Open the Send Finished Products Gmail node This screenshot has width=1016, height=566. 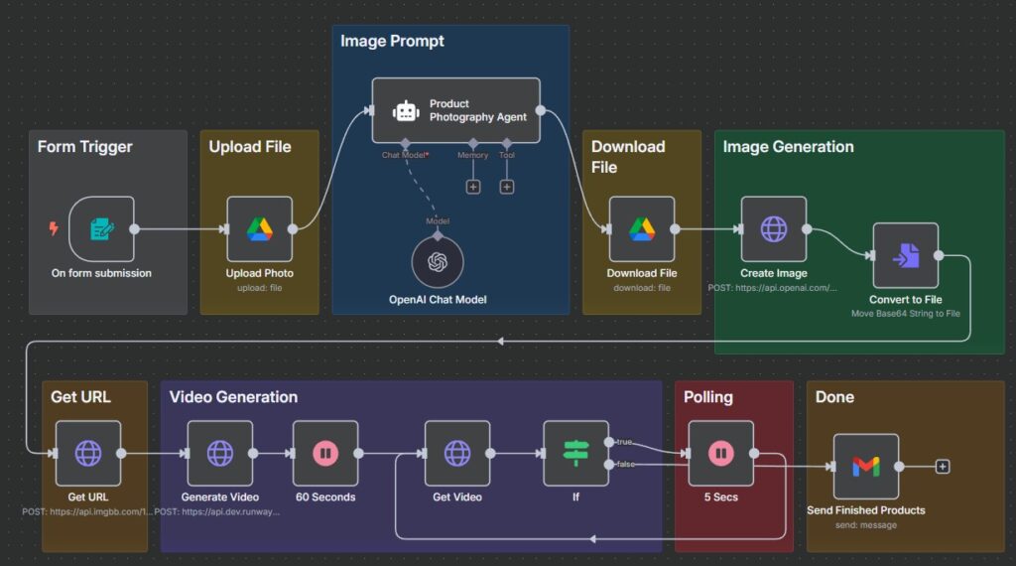865,466
